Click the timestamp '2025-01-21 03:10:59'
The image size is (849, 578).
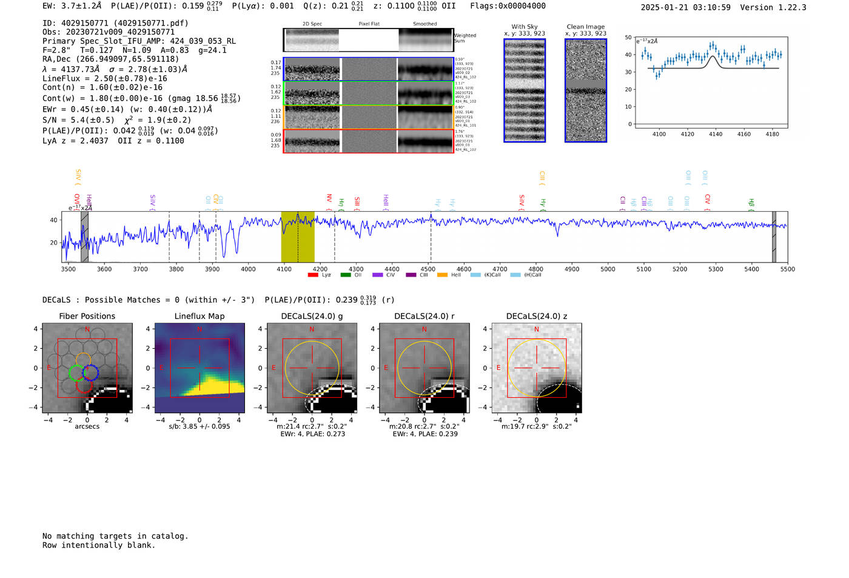point(686,7)
